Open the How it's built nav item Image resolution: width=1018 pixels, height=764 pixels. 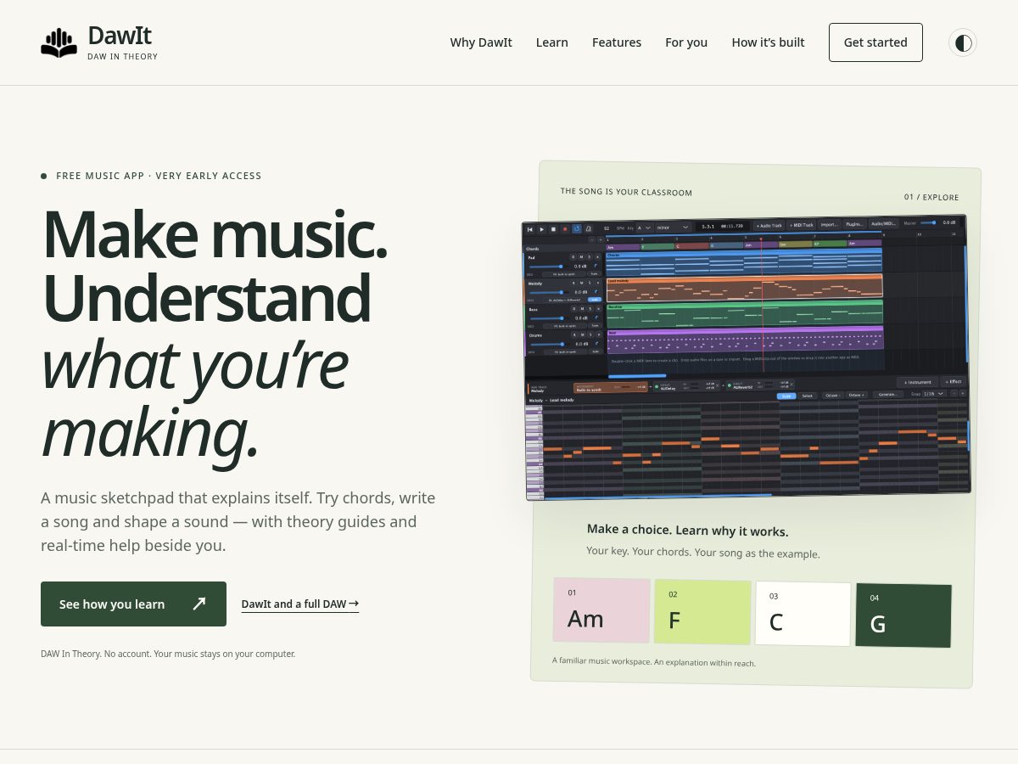[769, 42]
